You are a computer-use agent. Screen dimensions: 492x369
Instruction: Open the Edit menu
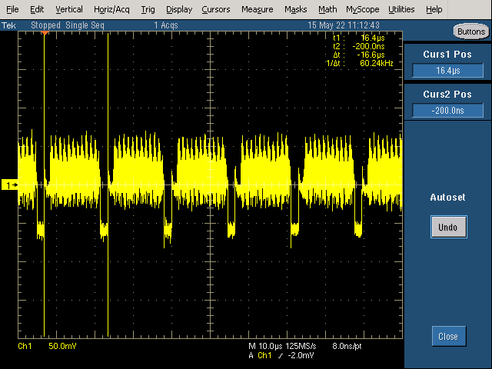(x=37, y=9)
